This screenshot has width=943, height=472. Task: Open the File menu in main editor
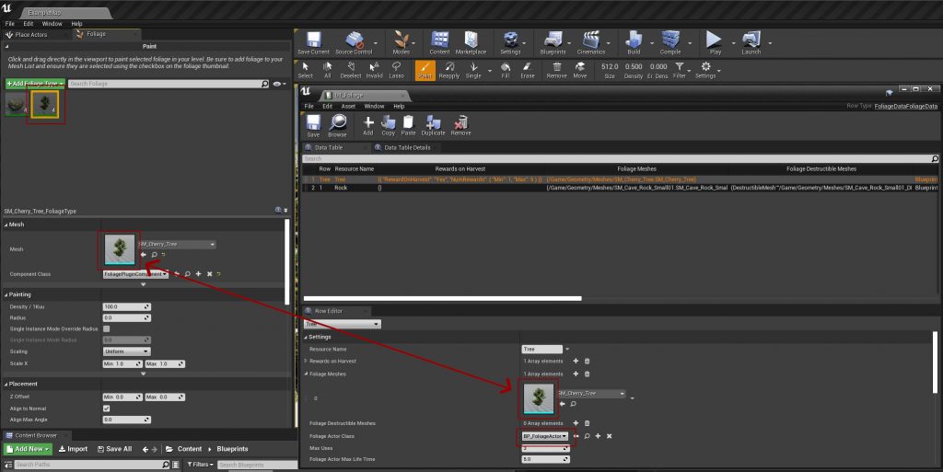pos(9,24)
